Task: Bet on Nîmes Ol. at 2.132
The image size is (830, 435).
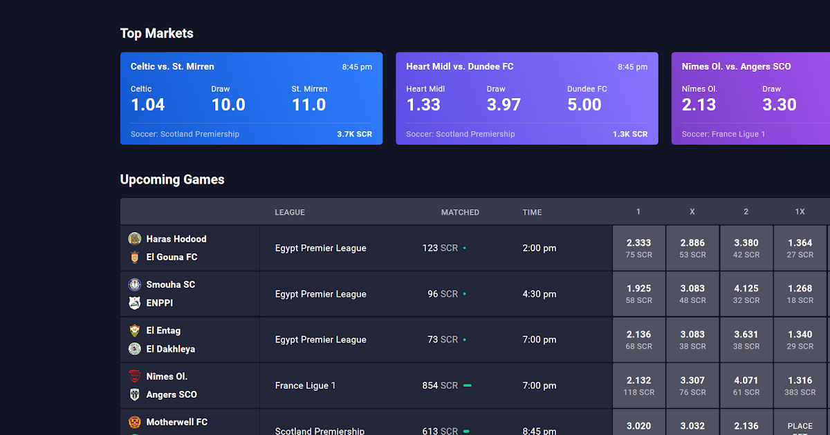Action: tap(639, 385)
